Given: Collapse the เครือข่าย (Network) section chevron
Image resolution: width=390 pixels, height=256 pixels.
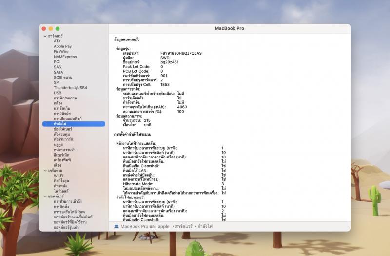Looking at the screenshot, I should point(45,171).
